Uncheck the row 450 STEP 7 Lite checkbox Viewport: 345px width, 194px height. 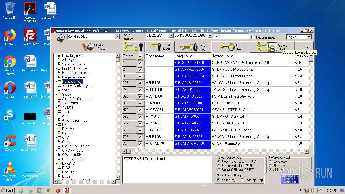click(x=140, y=103)
